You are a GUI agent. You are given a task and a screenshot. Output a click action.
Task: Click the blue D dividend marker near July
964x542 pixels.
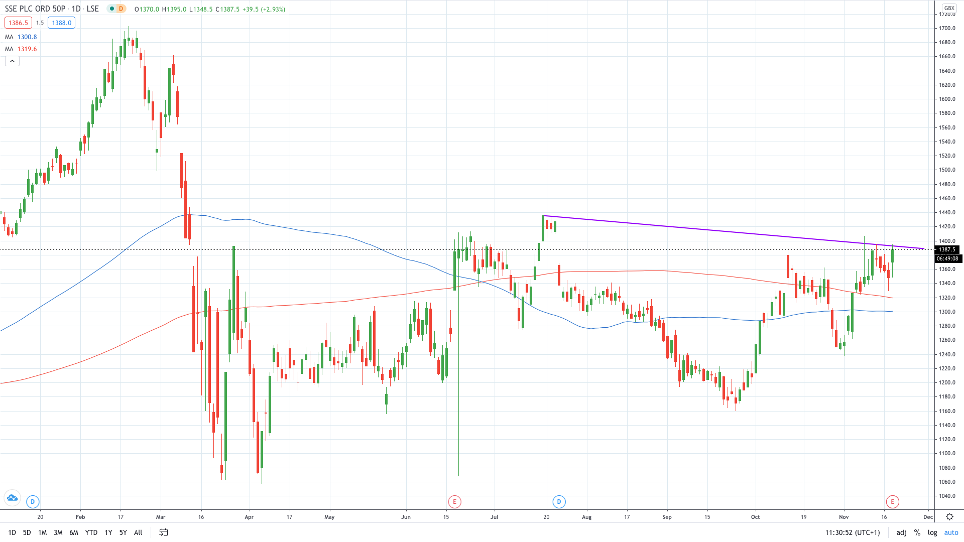[558, 501]
